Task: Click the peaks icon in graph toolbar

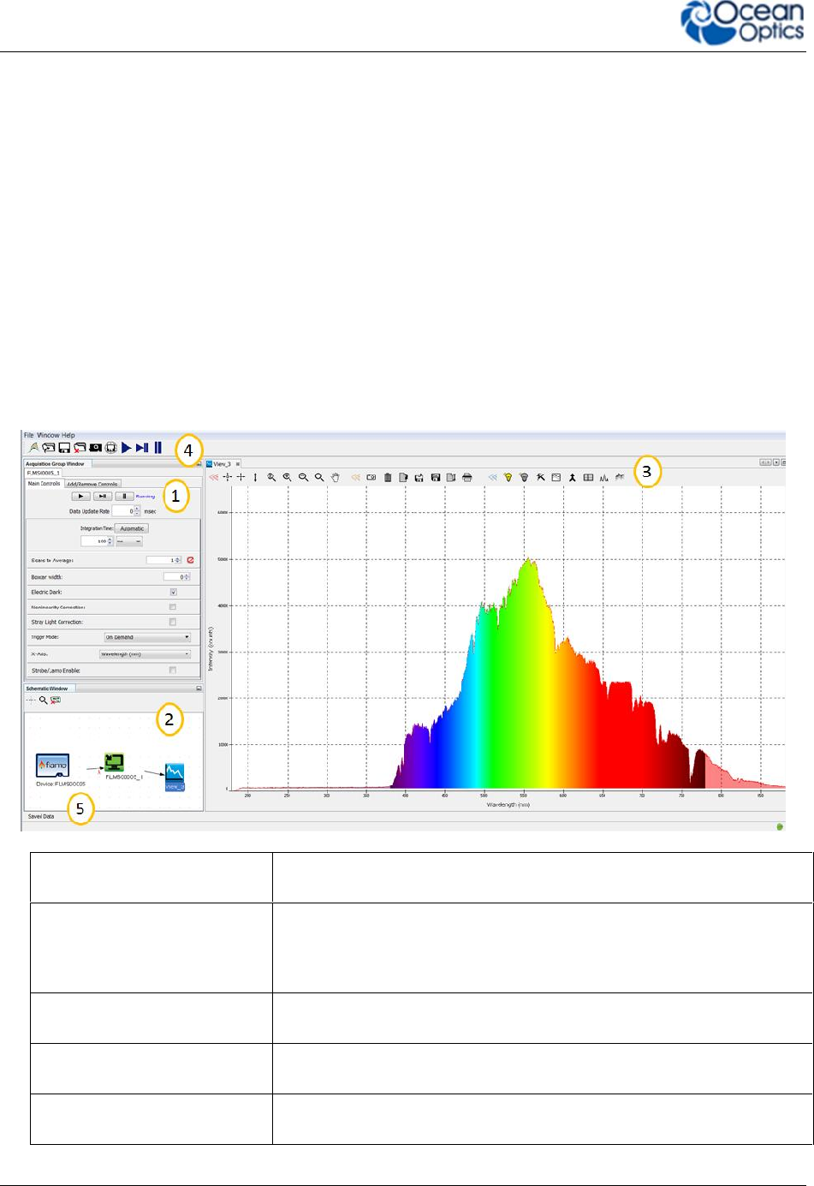Action: pos(603,477)
